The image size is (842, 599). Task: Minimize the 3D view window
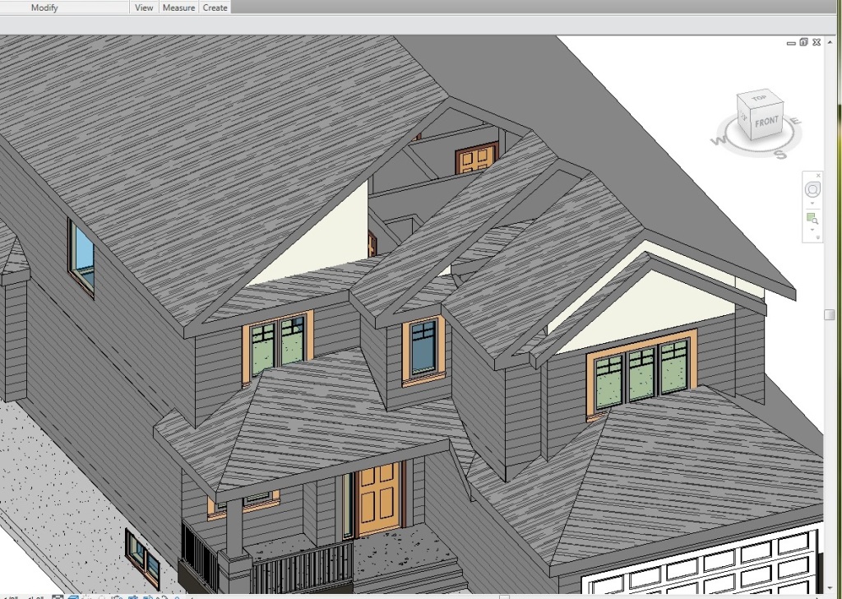pyautogui.click(x=791, y=43)
